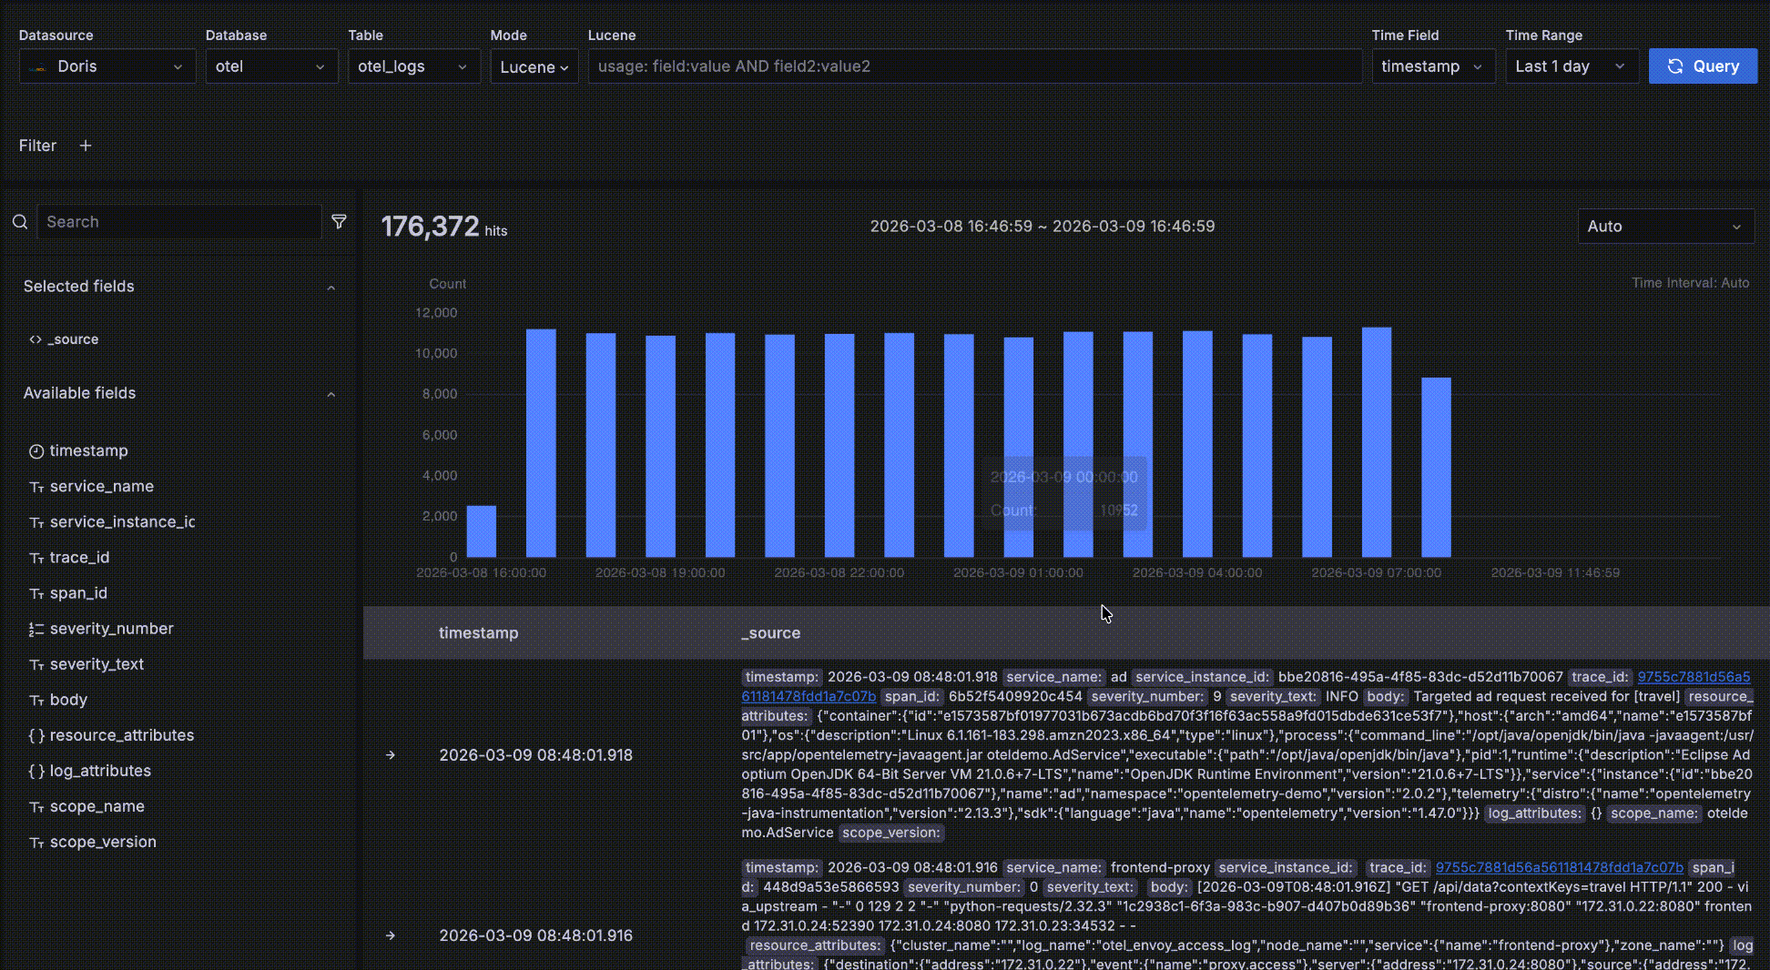Select the body field
This screenshot has height=970, width=1770.
point(68,699)
